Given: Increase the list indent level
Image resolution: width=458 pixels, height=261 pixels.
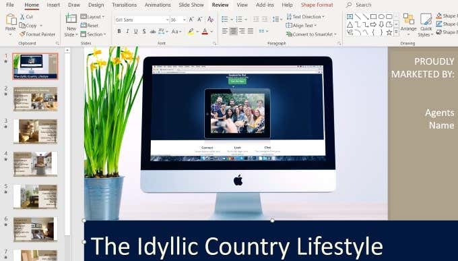Looking at the screenshot, I should pyautogui.click(x=265, y=20).
